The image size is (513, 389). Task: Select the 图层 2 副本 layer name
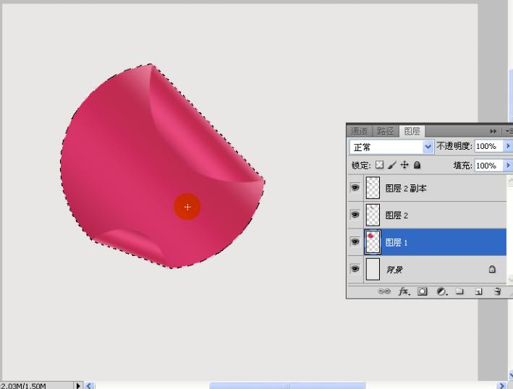tap(406, 188)
